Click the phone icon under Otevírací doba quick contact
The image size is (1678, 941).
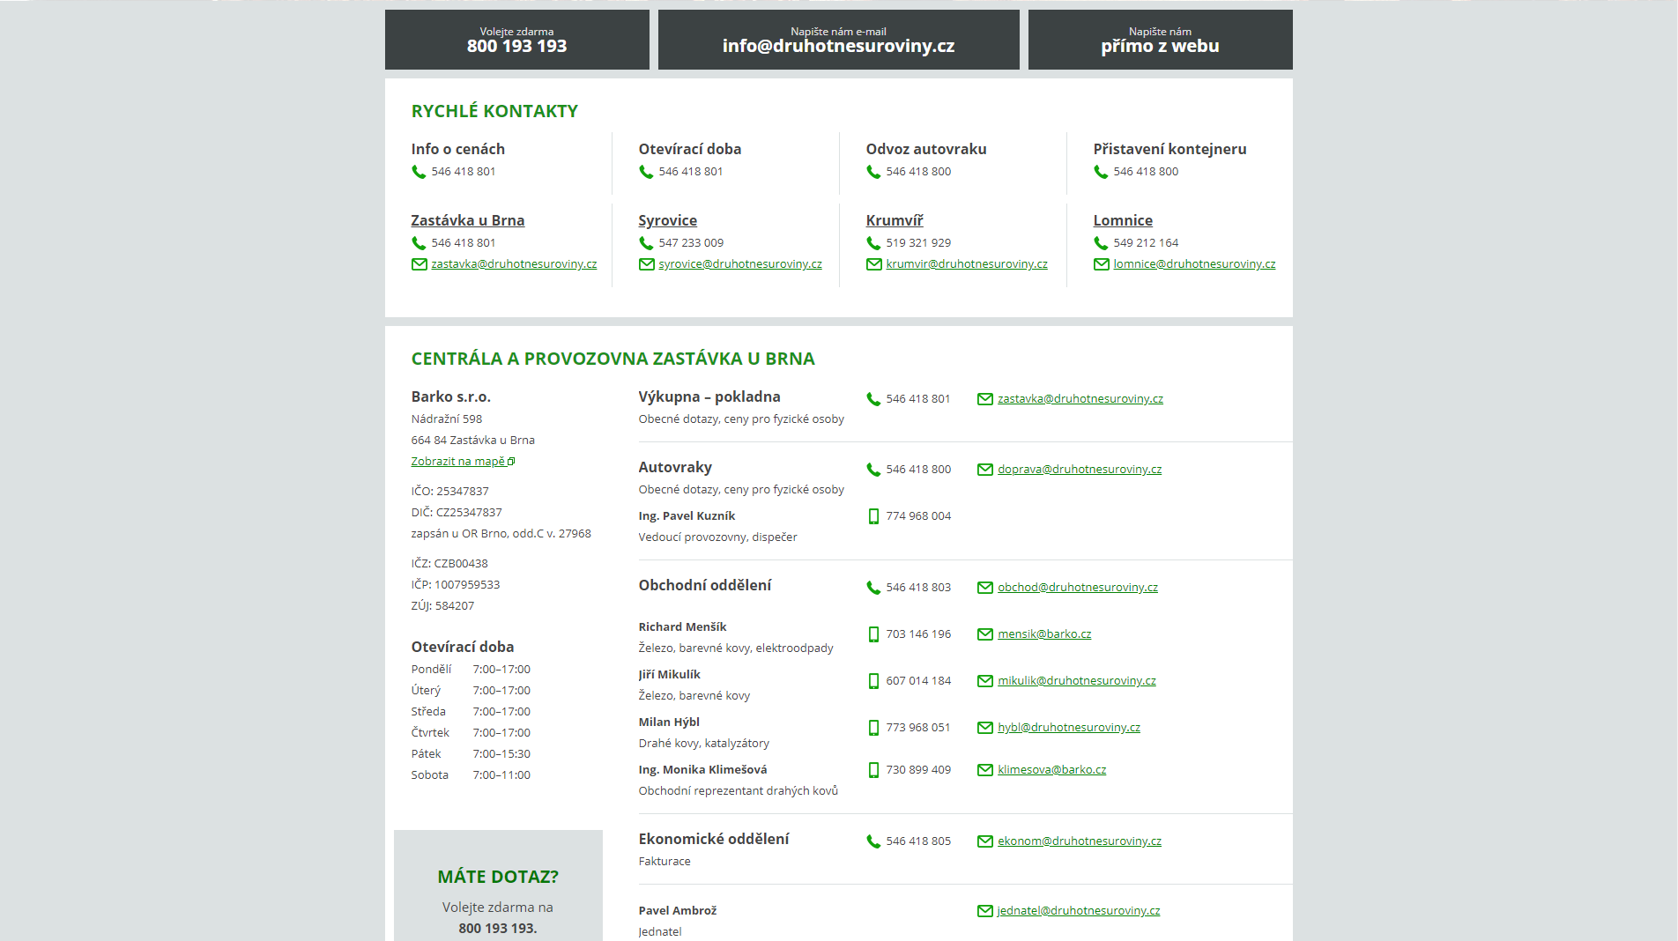pos(646,172)
